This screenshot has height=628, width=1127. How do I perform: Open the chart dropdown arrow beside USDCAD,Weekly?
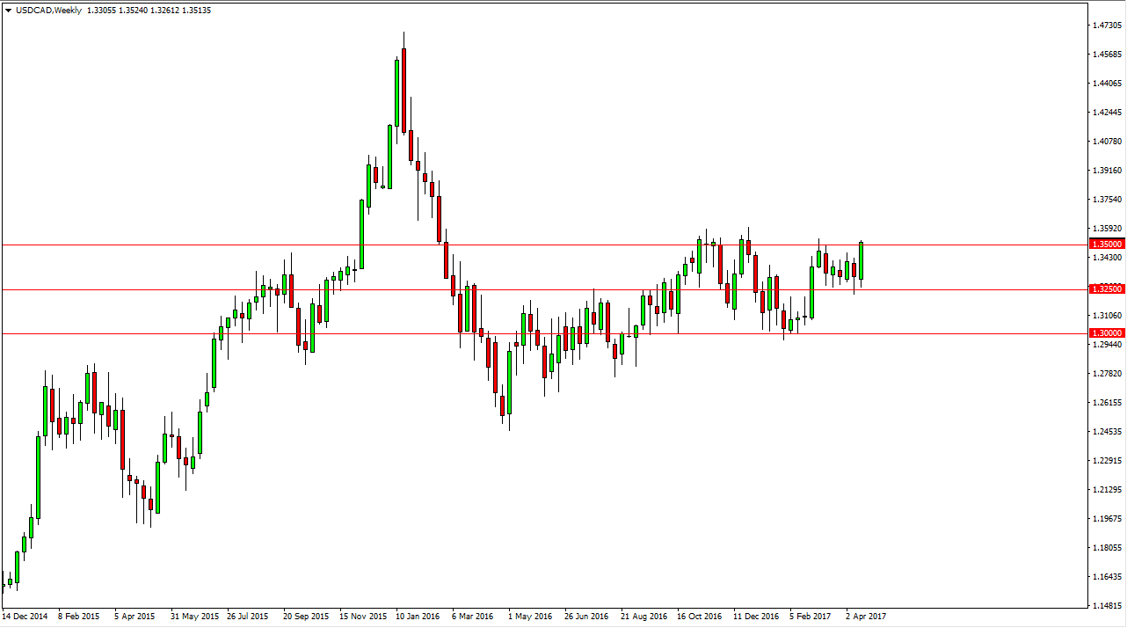click(x=9, y=11)
